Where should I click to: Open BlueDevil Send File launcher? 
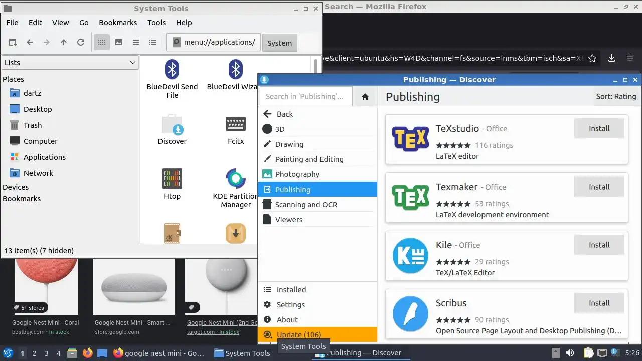tap(172, 79)
